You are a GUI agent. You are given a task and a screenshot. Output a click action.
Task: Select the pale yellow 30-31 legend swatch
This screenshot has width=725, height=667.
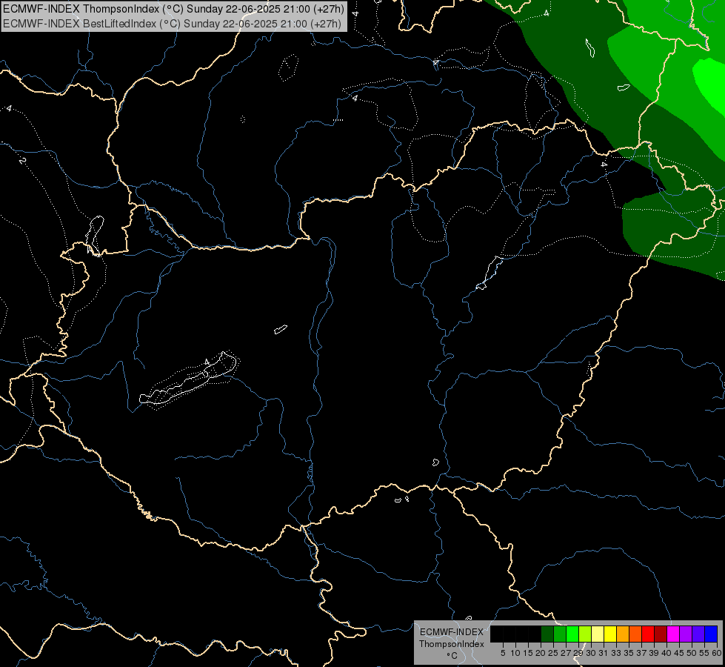pos(598,634)
